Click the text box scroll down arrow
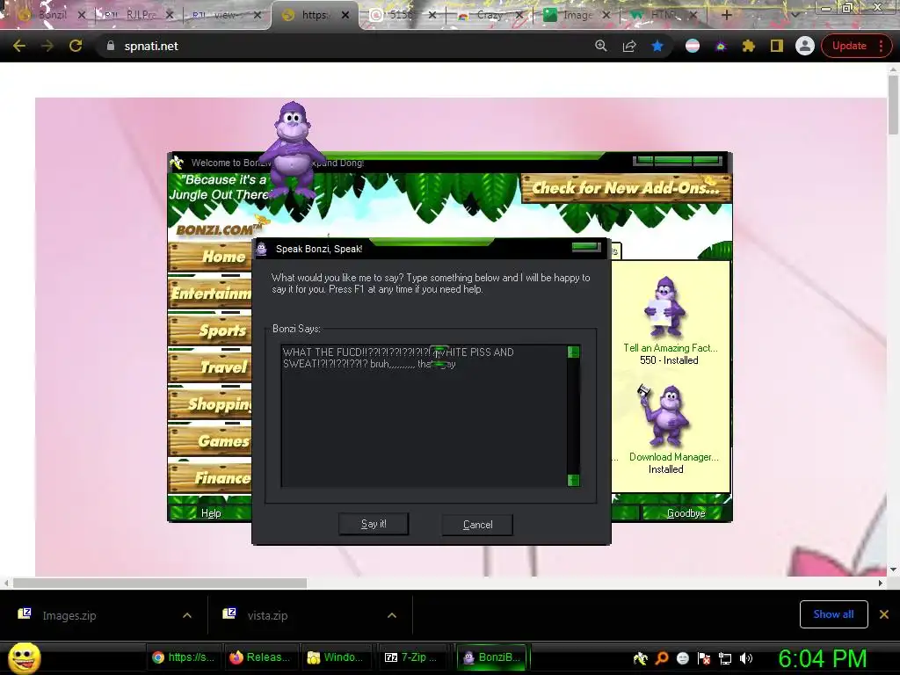The image size is (900, 675). 573,480
